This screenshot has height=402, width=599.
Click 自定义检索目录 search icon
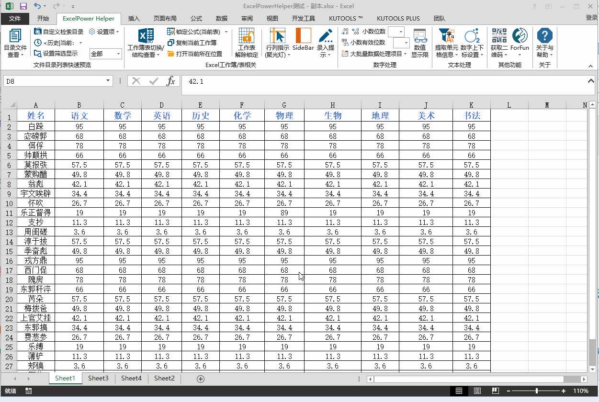(38, 32)
